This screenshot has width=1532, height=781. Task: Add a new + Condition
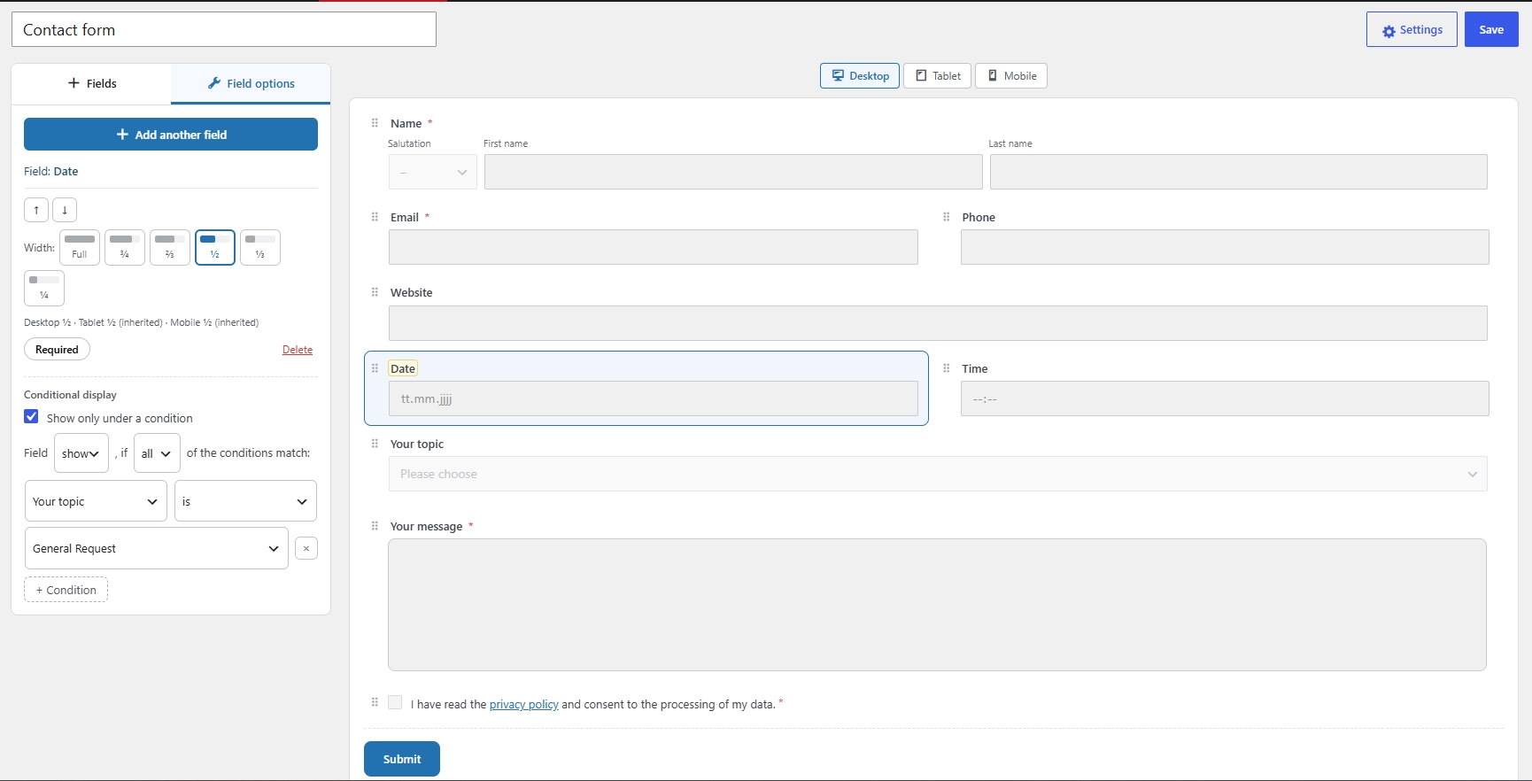(66, 590)
